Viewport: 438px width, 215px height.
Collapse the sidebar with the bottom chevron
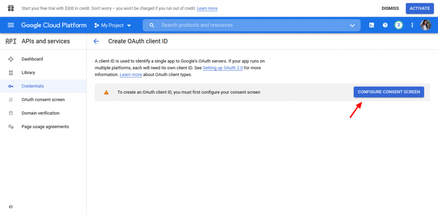click(11, 207)
